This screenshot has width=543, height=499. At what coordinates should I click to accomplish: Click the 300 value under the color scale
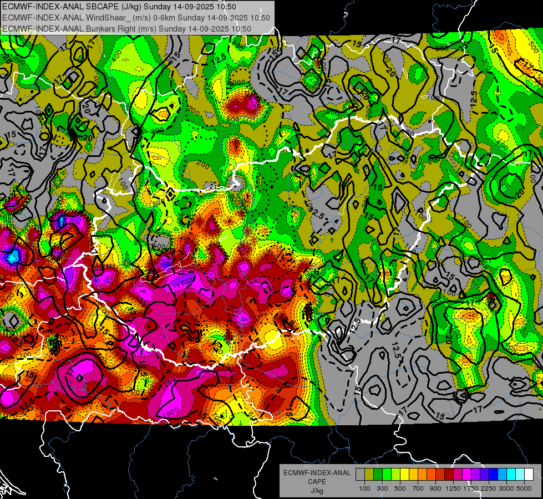[x=382, y=488]
